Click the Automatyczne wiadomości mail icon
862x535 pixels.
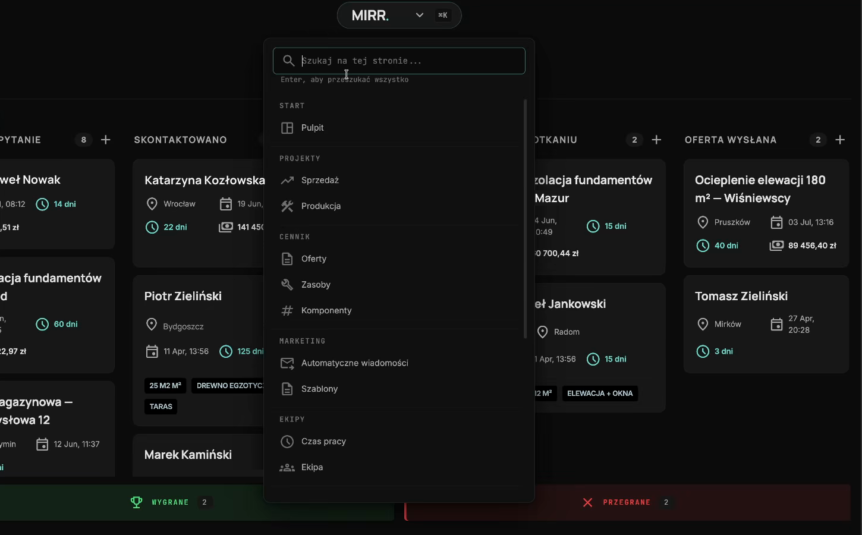pos(287,363)
